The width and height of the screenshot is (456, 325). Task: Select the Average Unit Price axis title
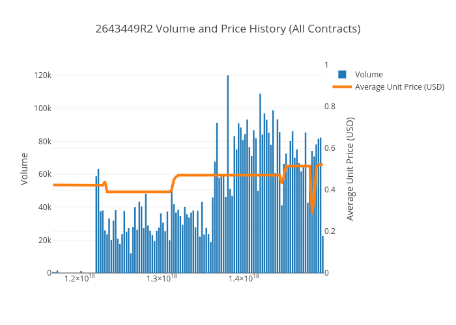pos(350,169)
